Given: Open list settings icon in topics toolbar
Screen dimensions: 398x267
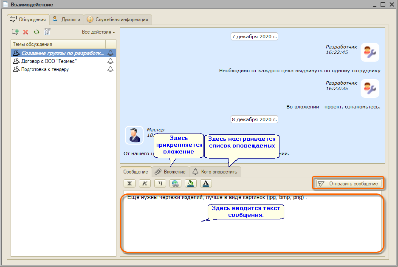Looking at the screenshot, I should tap(47, 32).
